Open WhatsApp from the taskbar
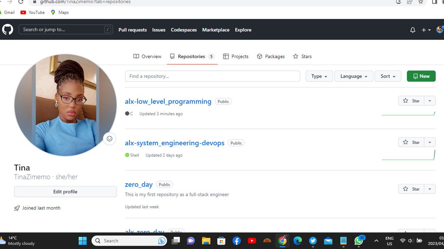444x249 pixels. point(359,241)
